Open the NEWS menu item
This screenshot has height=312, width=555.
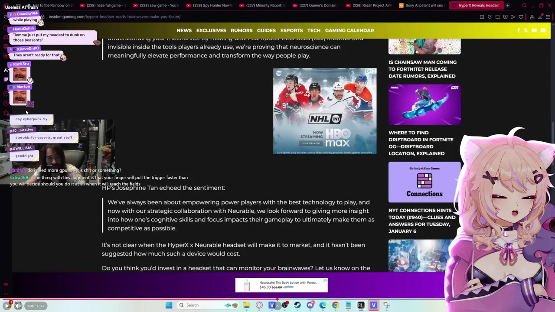click(184, 30)
